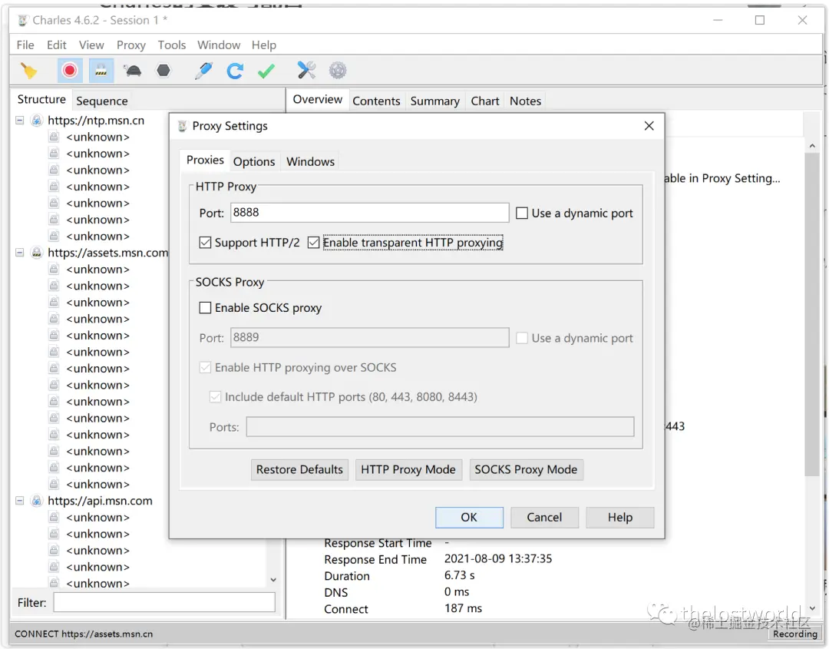
Task: Click the globe icon beside assets.msn.com
Action: point(37,253)
